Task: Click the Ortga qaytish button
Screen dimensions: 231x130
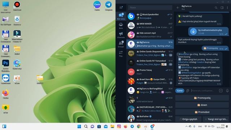Action: [188, 119]
